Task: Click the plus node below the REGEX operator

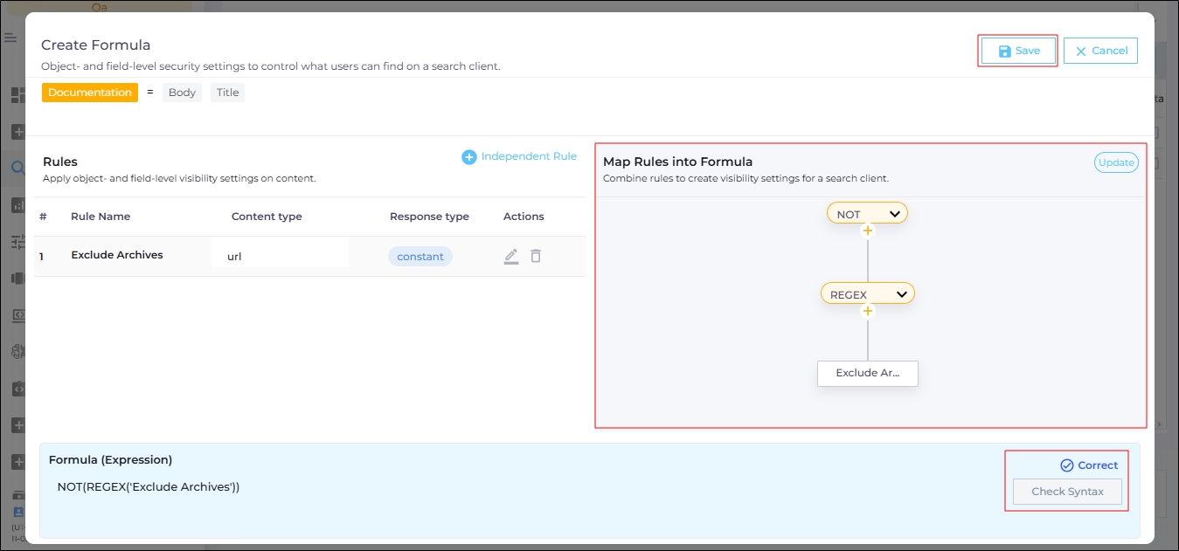Action: 867,310
